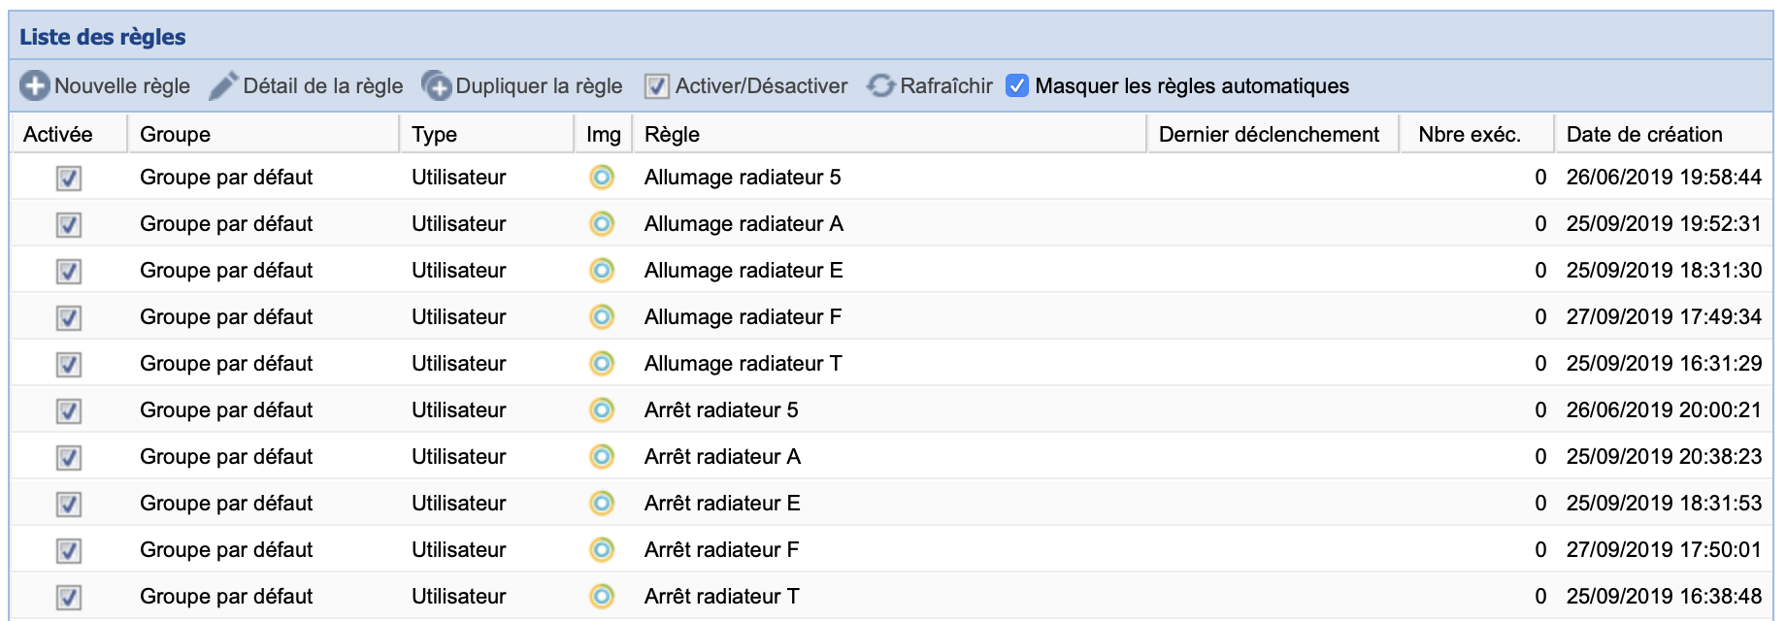1786x621 pixels.
Task: Click the Nouvelle règle plus icon
Action: point(35,85)
